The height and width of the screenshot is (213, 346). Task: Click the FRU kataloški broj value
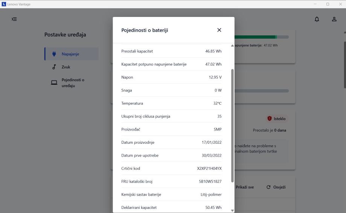(210, 181)
